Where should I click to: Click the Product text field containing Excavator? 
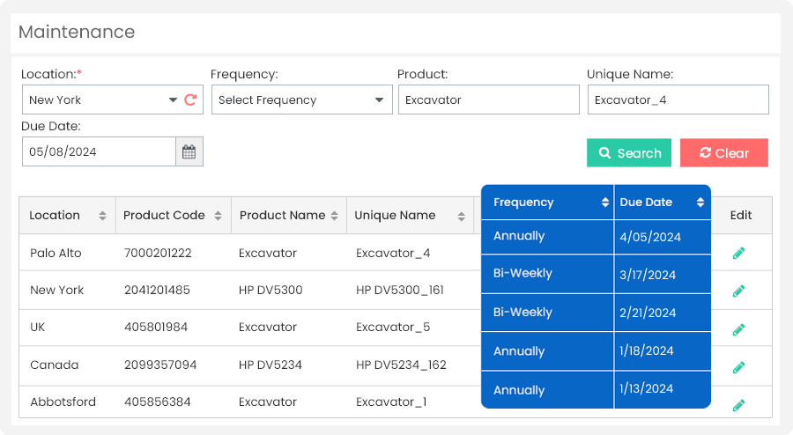pyautogui.click(x=488, y=100)
